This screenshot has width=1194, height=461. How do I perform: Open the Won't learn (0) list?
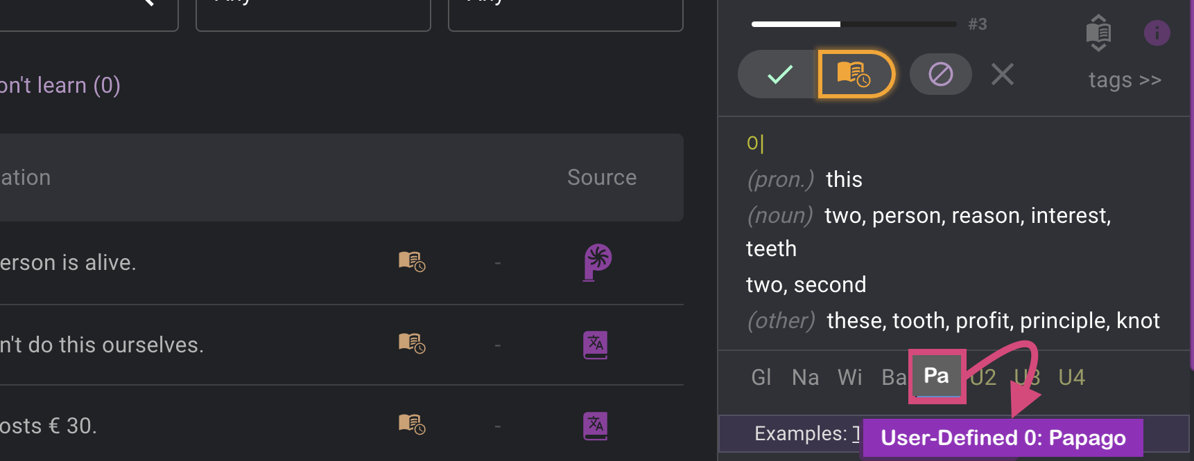tap(60, 85)
